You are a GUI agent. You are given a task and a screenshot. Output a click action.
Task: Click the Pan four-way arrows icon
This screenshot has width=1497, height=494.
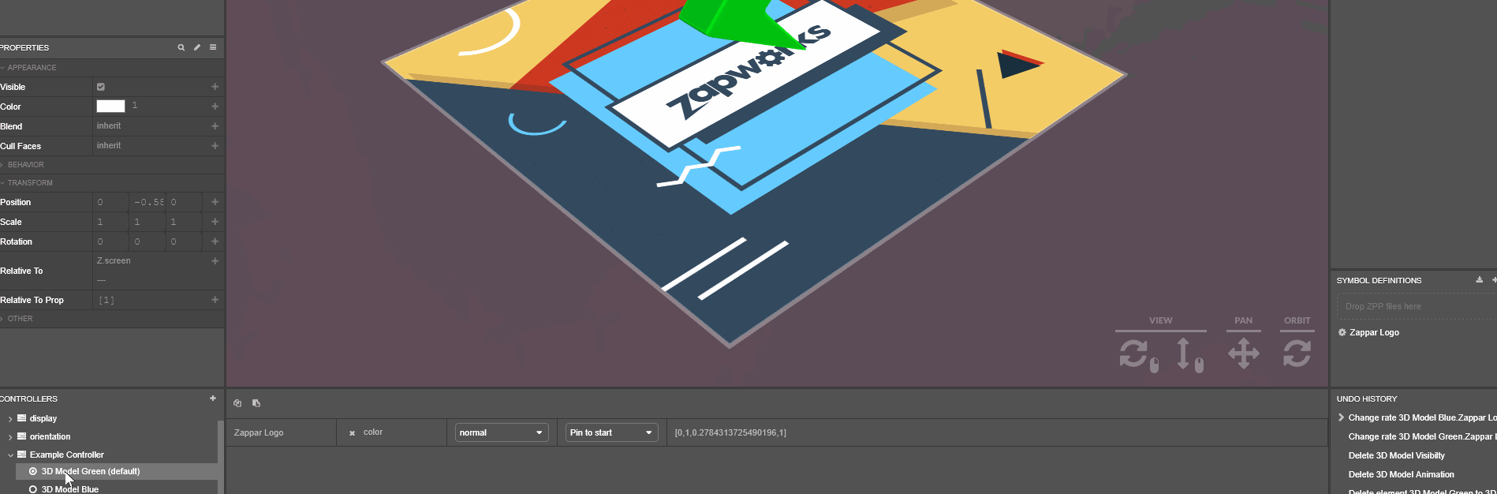[1244, 354]
